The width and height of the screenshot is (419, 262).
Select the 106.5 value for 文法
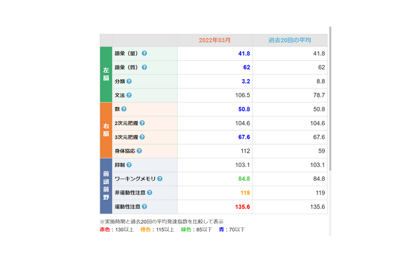(x=243, y=95)
